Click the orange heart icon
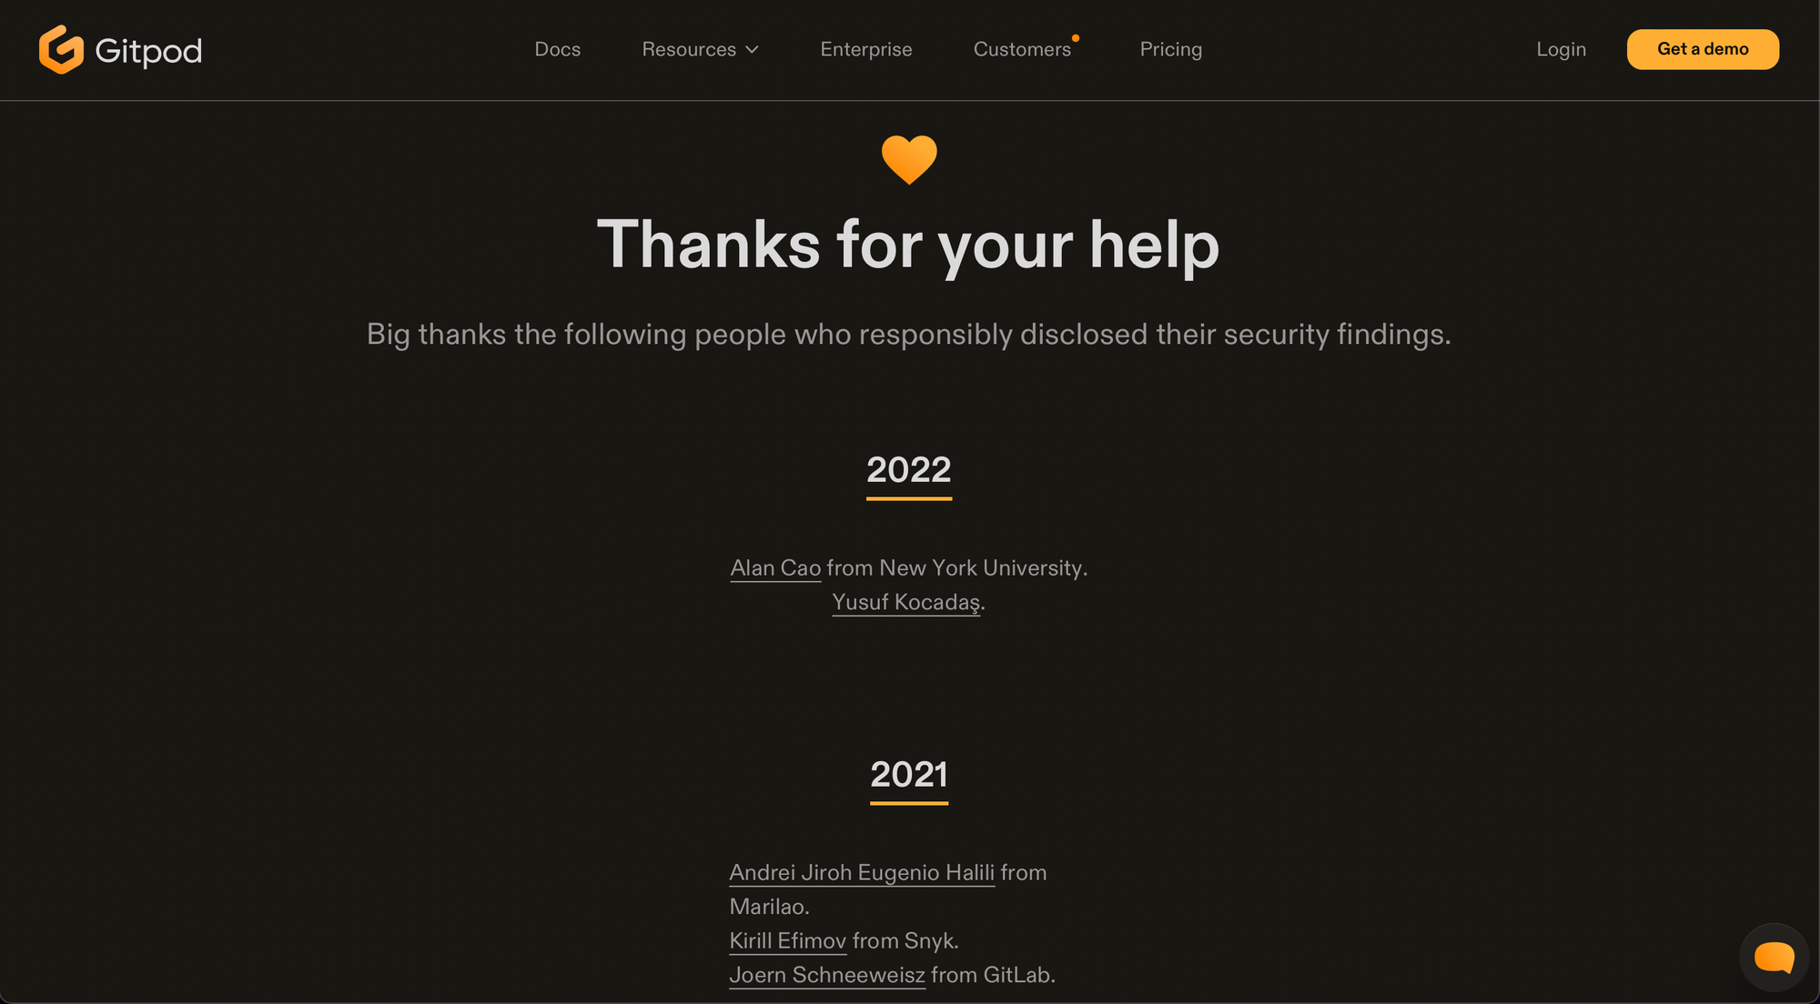The image size is (1820, 1004). [908, 159]
